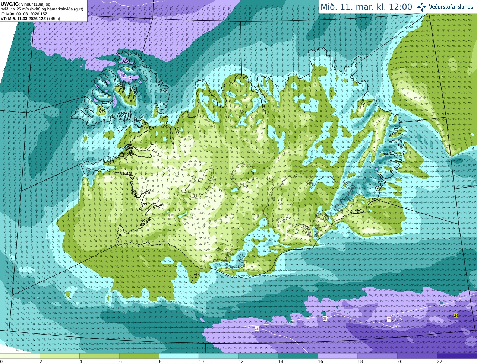
Task: Click the 'Mið. 11. mar. kl. 12:00' header
Action: coord(366,7)
